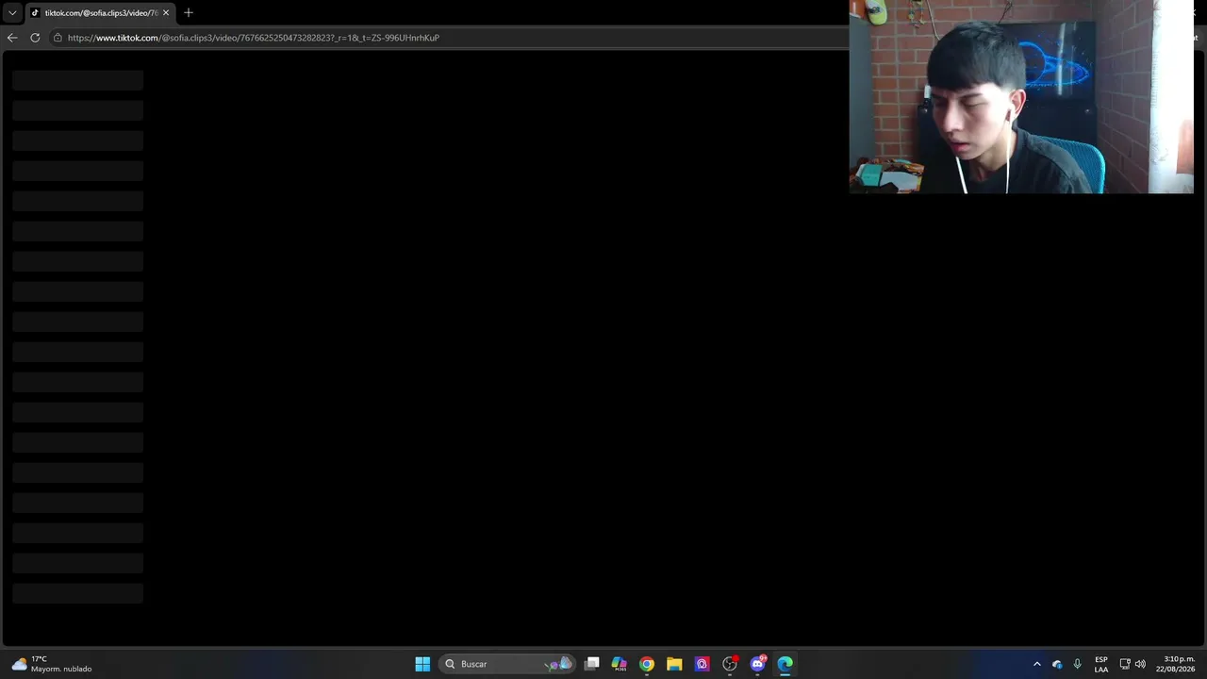1207x679 pixels.
Task: Open the purple app taskbar icon
Action: pyautogui.click(x=703, y=664)
